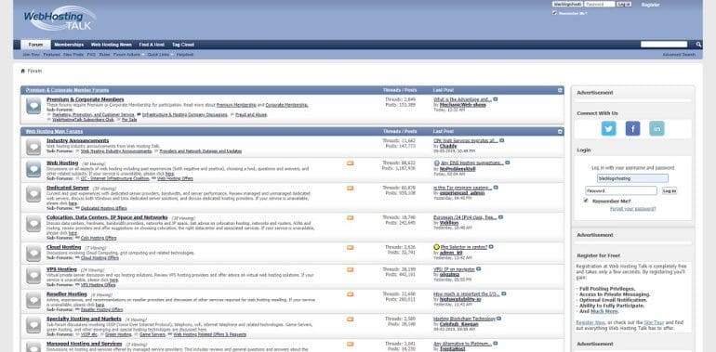This screenshot has width=716, height=352.
Task: Open the Twitter icon under Connect With Us
Action: (x=608, y=128)
